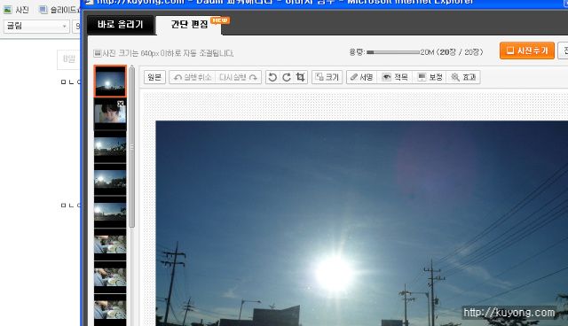Viewport: 568px width, 326px height.
Task: Click the thumbnail list vertical scrollbar
Action: pos(132,147)
